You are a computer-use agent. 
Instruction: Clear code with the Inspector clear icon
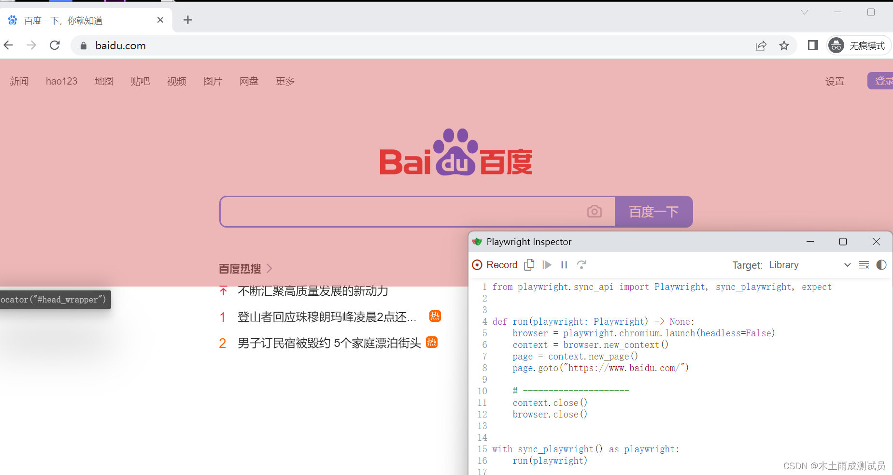point(864,265)
